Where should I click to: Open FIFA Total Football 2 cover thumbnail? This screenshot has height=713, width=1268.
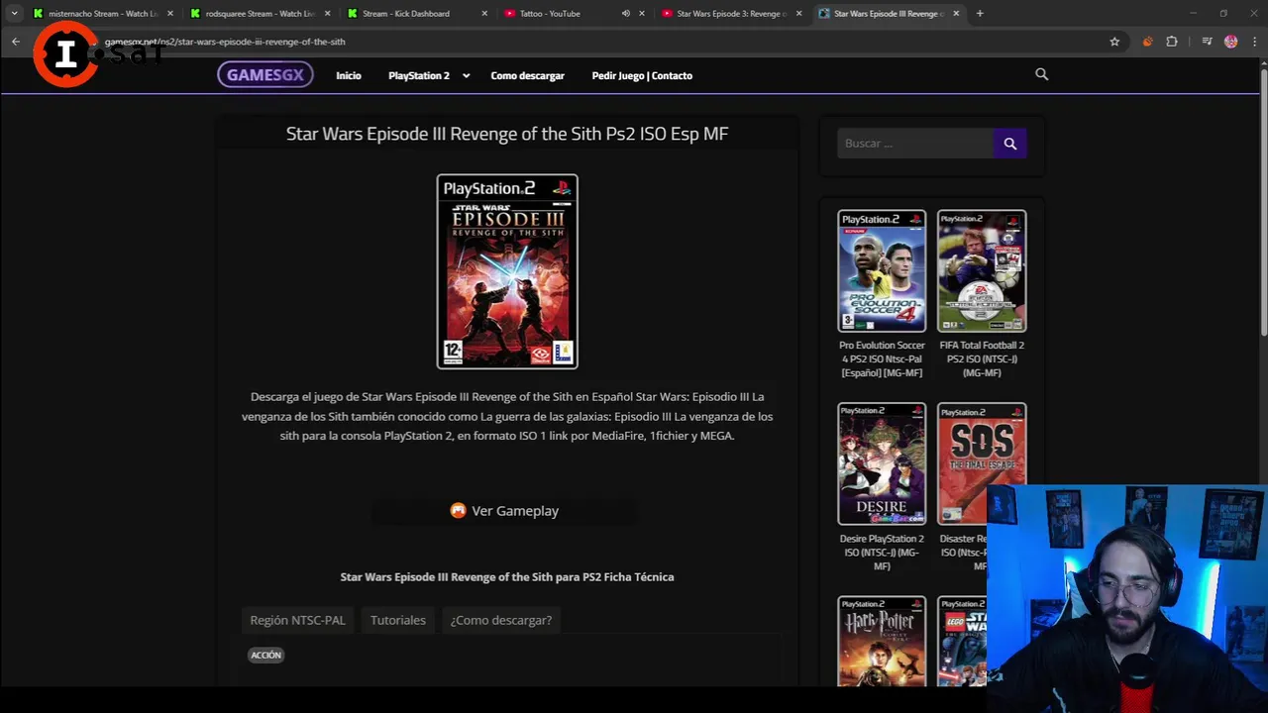click(982, 270)
